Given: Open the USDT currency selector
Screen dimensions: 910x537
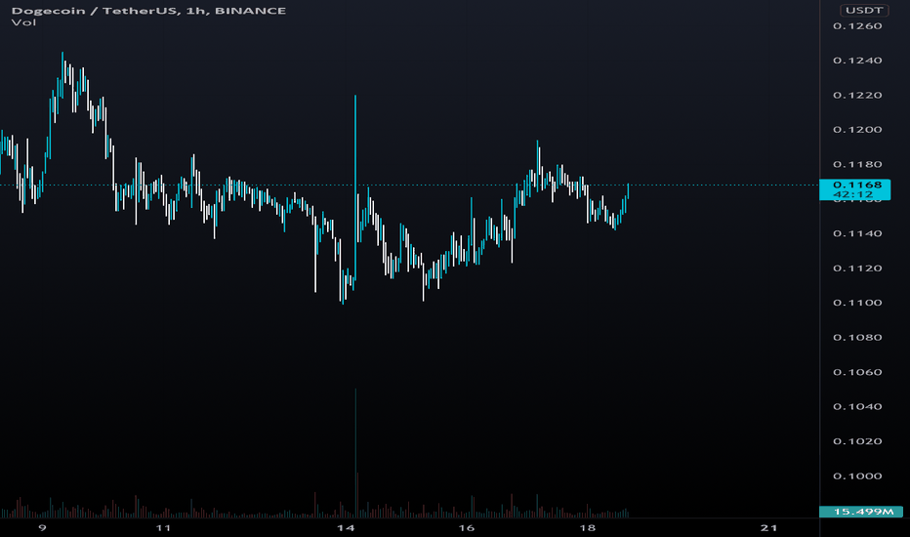Looking at the screenshot, I should click(x=864, y=10).
